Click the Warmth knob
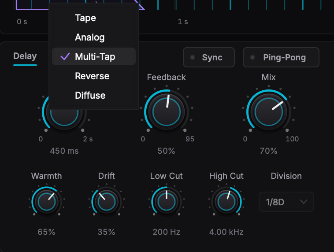Image resolution: width=334 pixels, height=252 pixels. pyautogui.click(x=47, y=202)
